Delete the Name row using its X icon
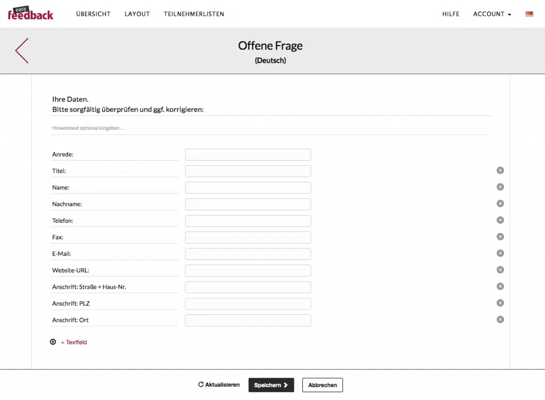This screenshot has width=545, height=400. pyautogui.click(x=500, y=187)
